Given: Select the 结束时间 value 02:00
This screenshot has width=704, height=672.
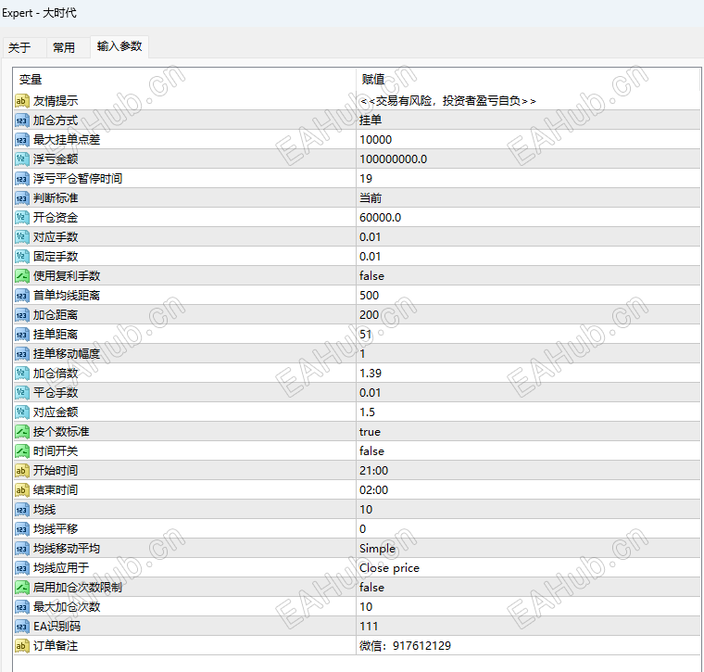Looking at the screenshot, I should coord(373,490).
